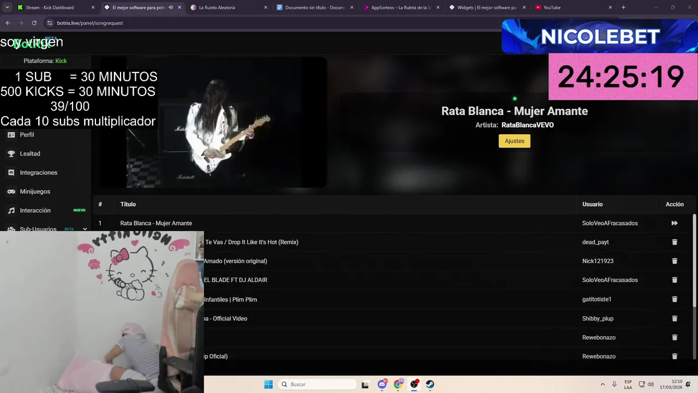Click the Infantiles | Plim Plim title

(230, 299)
